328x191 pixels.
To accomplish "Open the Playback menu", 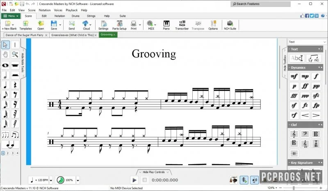I will coord(71,10).
